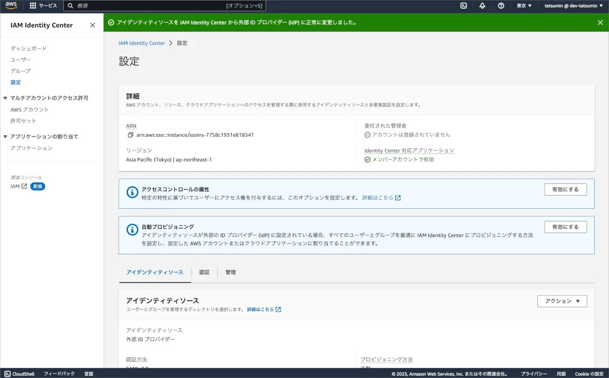Screen dimensions: 609x378
Task: Dismiss the green success notification banner
Action: click(600, 22)
